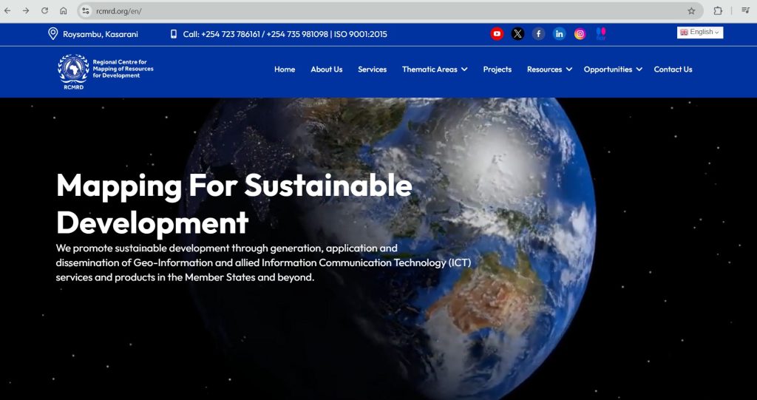
Task: Open the LinkedIn profile icon
Action: pyautogui.click(x=559, y=33)
